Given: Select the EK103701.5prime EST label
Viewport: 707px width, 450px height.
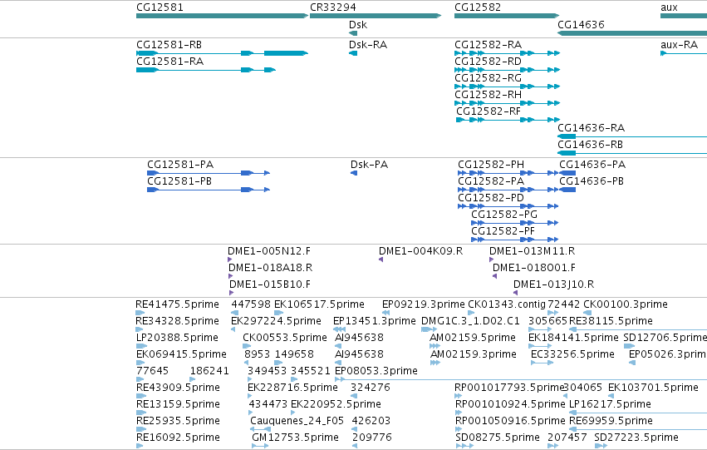Looking at the screenshot, I should [653, 388].
